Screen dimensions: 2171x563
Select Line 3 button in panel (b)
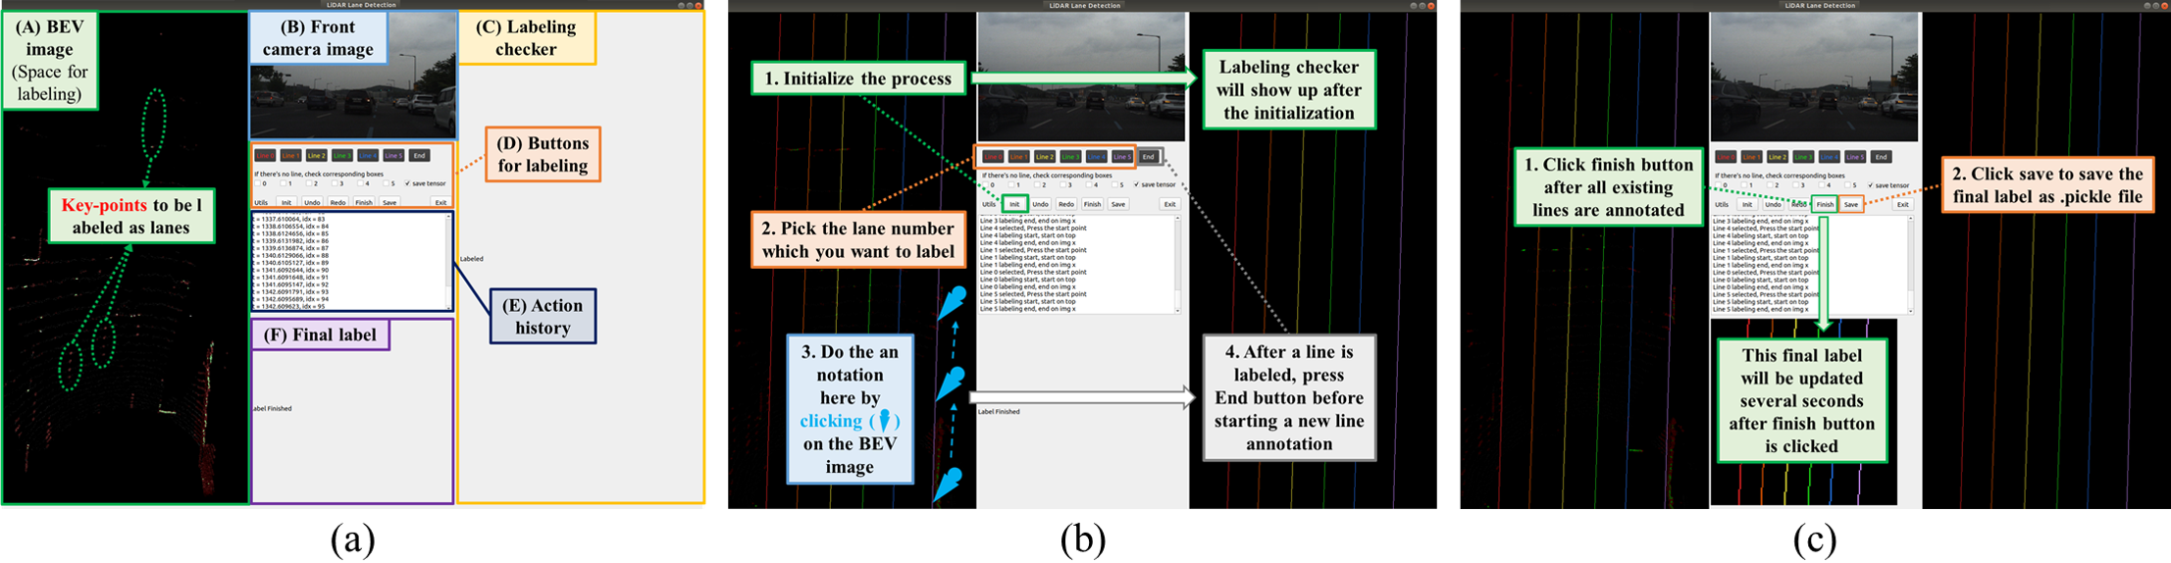(x=1070, y=157)
